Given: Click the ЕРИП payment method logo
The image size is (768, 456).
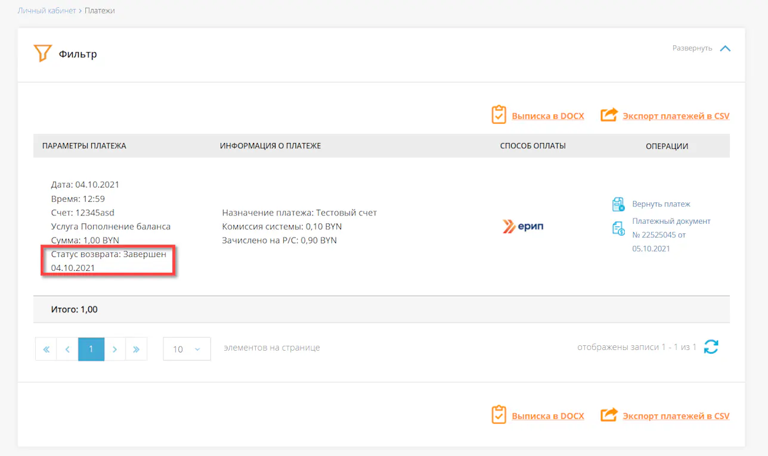Looking at the screenshot, I should click(x=523, y=226).
